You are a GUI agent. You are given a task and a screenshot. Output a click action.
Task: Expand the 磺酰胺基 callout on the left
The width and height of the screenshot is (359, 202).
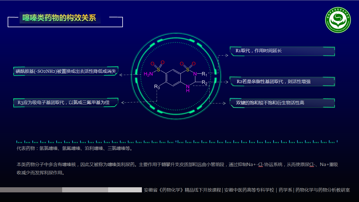point(66,71)
